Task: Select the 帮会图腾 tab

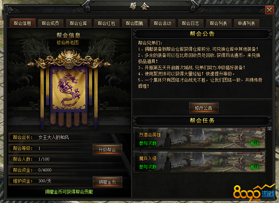Action: 135,23
